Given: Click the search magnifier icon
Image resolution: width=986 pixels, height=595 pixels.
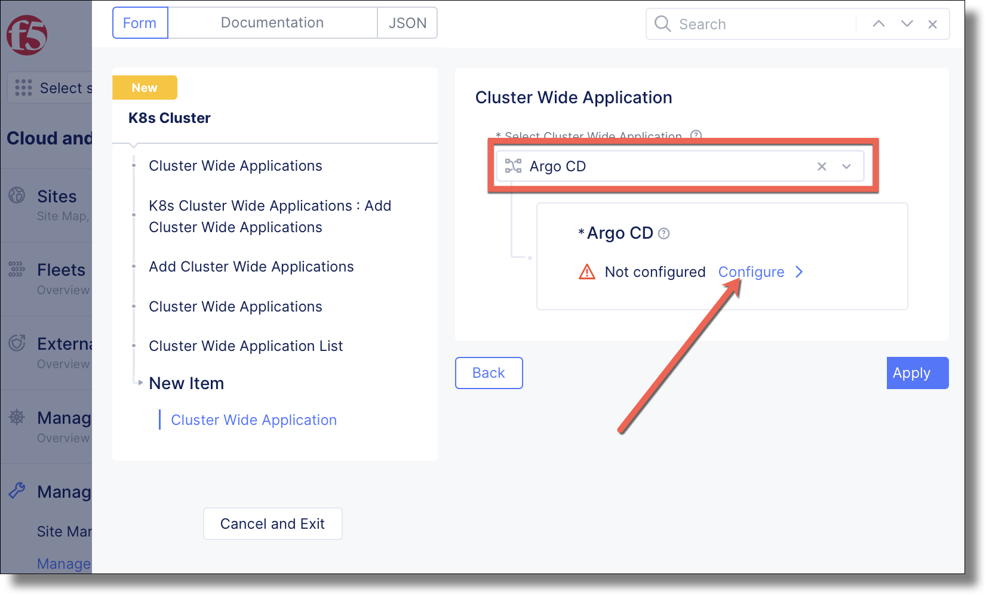Looking at the screenshot, I should tap(662, 24).
